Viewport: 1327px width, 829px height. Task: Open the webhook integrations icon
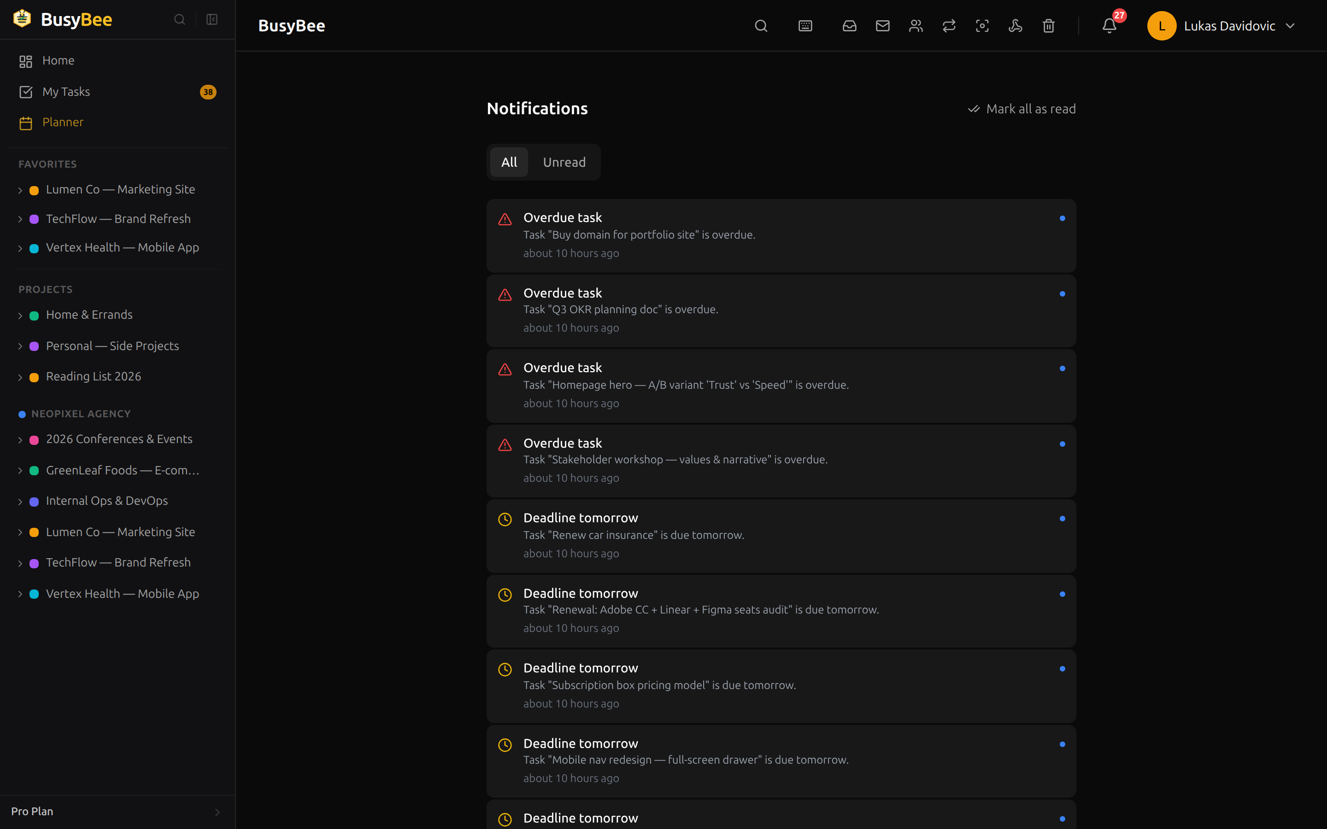click(1015, 26)
